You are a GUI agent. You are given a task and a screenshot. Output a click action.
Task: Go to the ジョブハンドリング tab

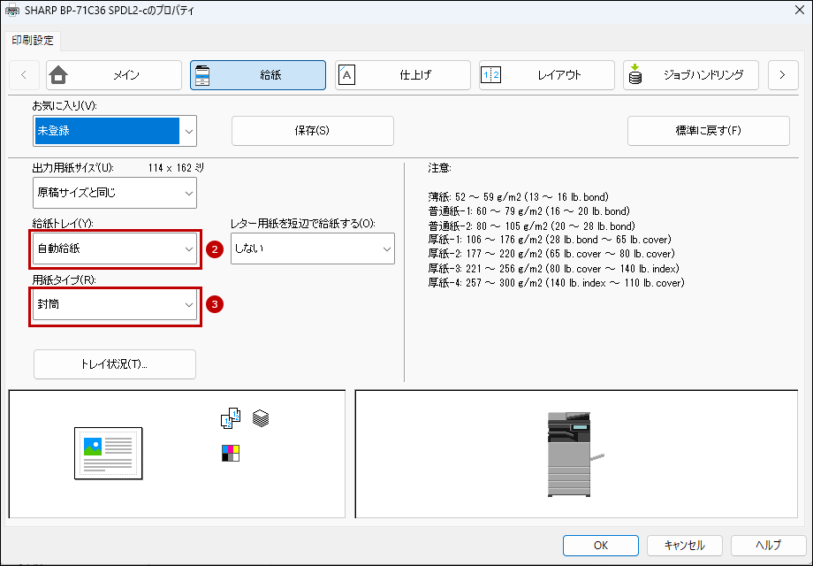[691, 75]
